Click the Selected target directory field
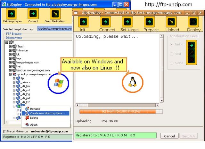This screenshot has height=149, width=205. coord(55,29)
